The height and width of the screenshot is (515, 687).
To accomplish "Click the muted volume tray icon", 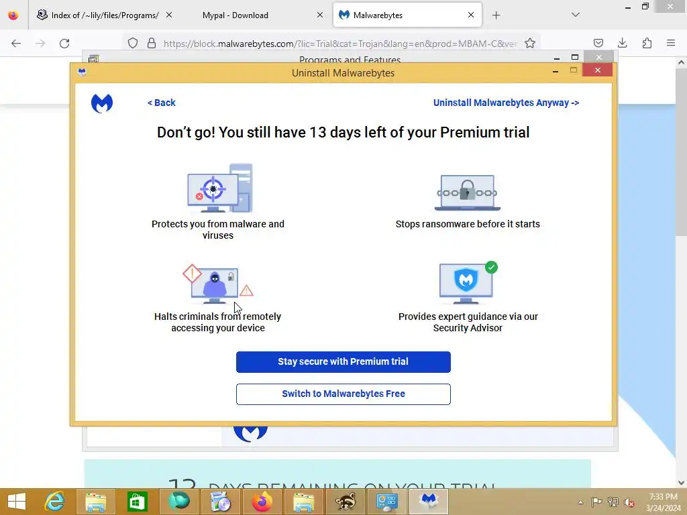I will [629, 502].
